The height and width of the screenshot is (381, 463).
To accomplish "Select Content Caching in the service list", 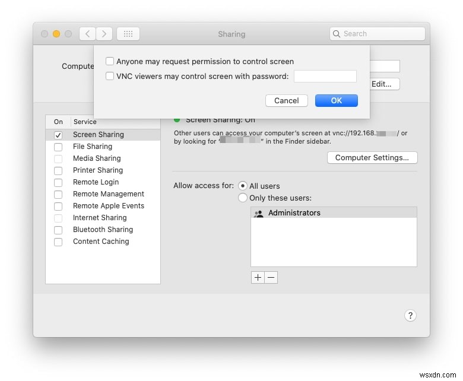I will click(103, 242).
